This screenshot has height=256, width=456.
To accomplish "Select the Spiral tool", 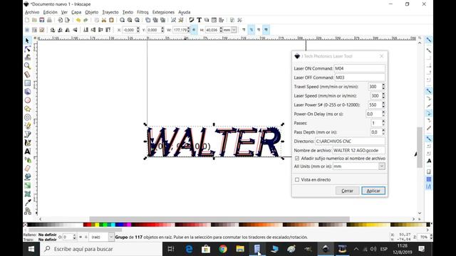I will (x=27, y=117).
